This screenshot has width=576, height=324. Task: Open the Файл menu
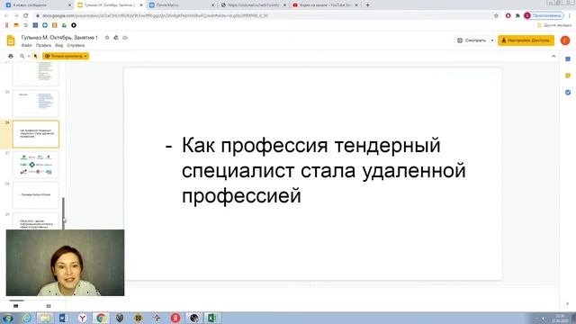click(26, 45)
